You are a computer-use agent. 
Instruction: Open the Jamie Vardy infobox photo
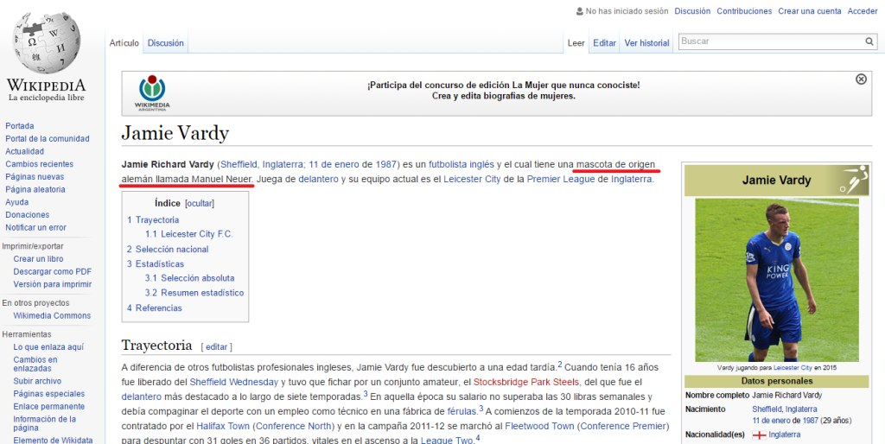coord(777,280)
